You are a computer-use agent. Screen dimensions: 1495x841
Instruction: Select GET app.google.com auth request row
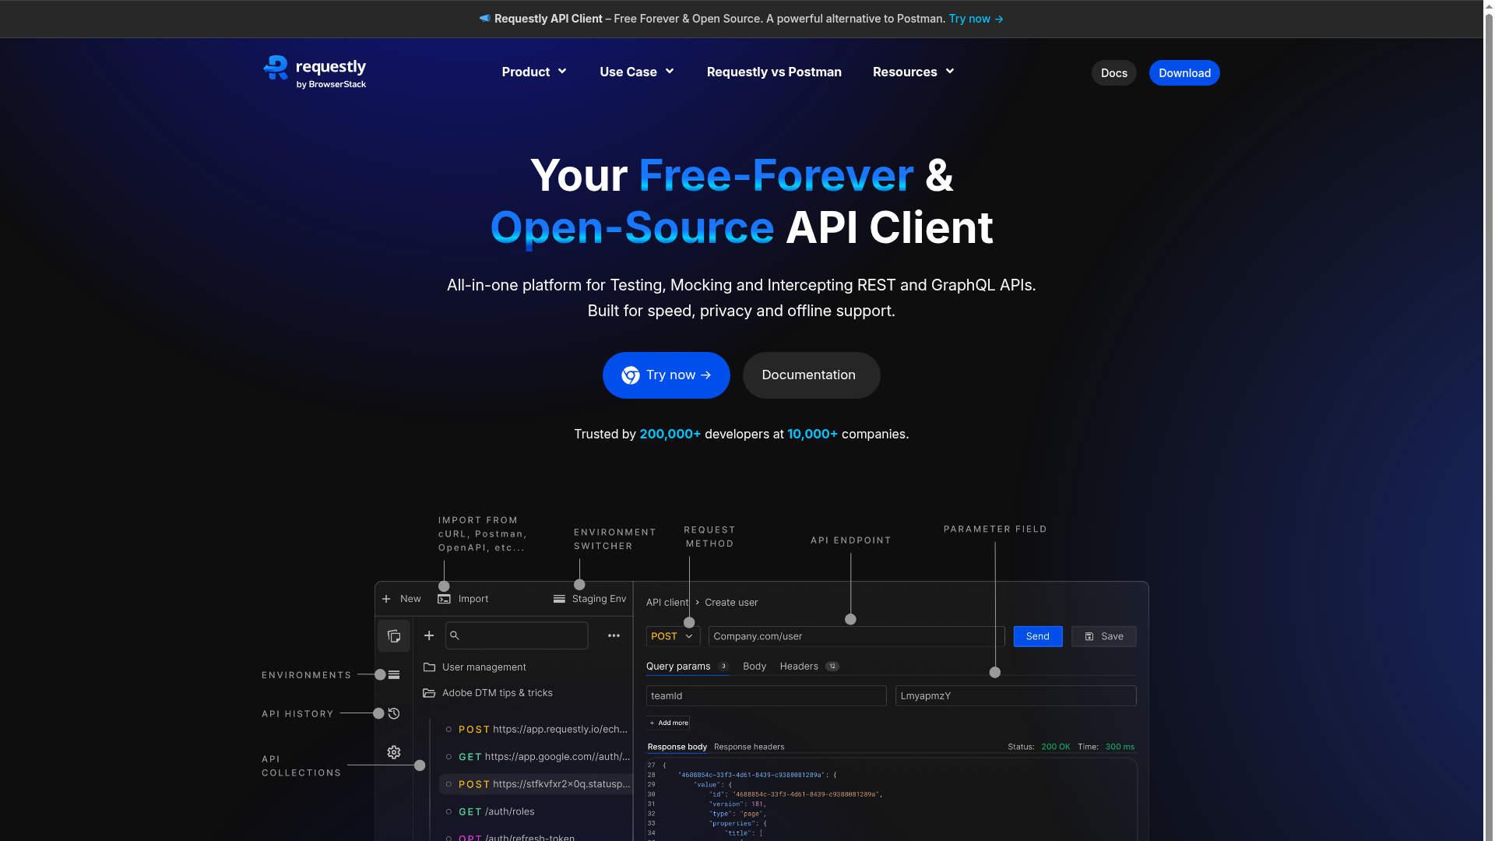(x=536, y=756)
